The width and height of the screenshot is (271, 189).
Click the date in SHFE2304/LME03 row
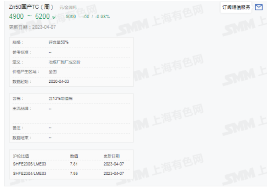(114, 173)
